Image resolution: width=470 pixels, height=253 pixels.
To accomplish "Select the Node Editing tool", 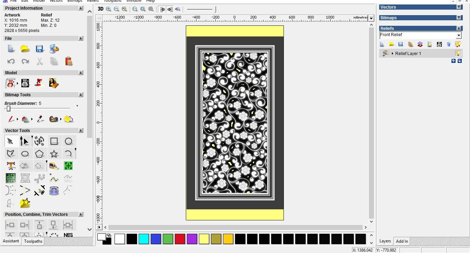I will (24, 141).
